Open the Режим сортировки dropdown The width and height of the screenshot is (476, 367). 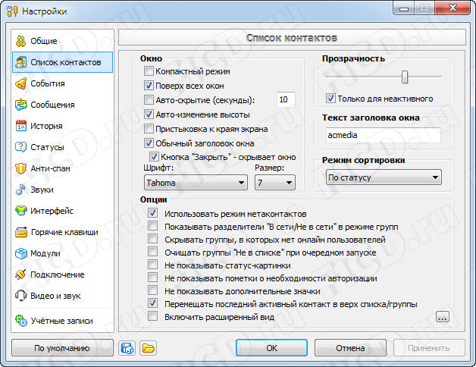(x=384, y=177)
